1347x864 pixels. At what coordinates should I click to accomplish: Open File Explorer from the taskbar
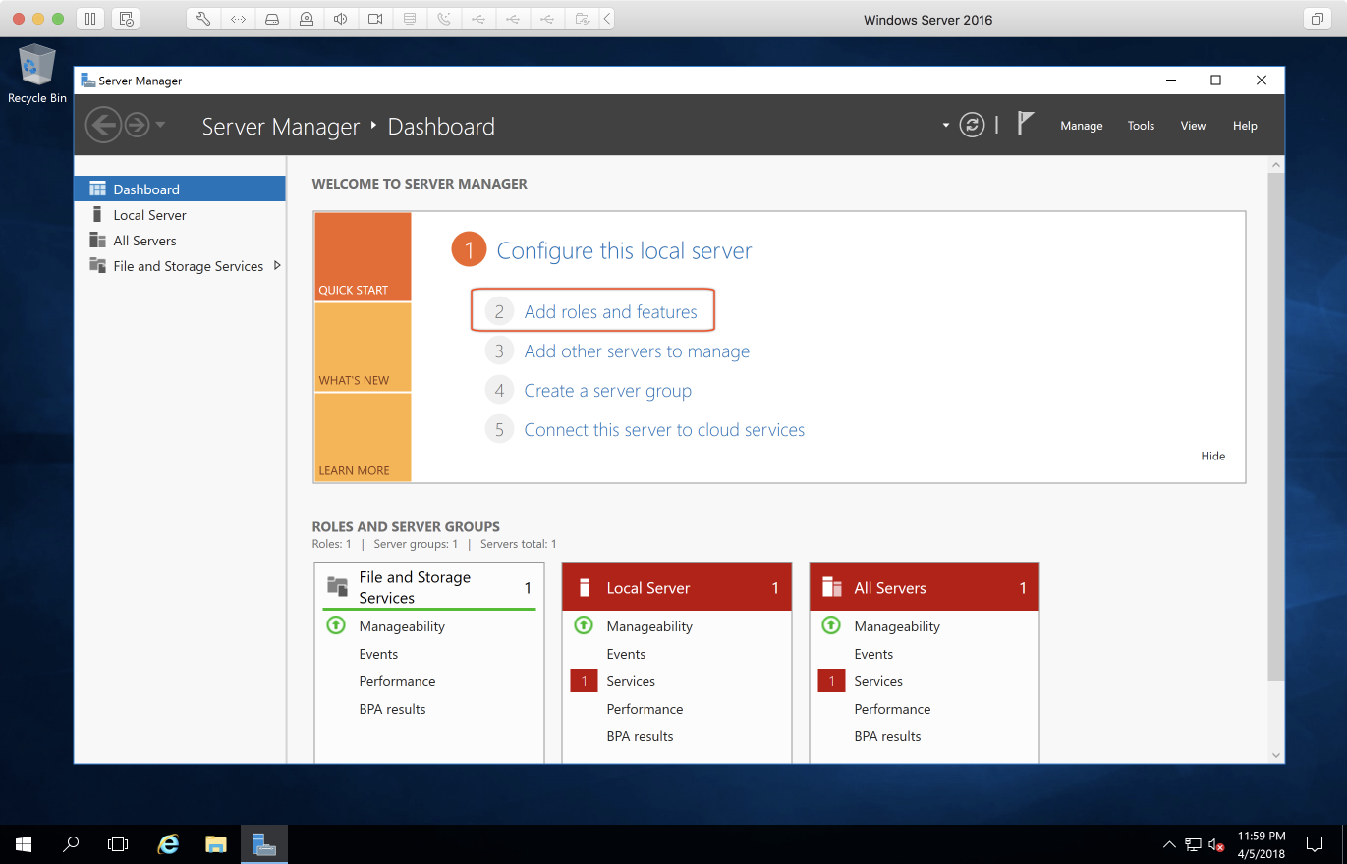(216, 843)
